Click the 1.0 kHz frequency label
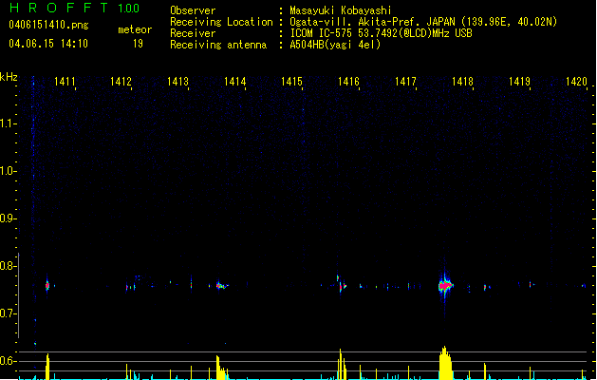The height and width of the screenshot is (380, 597). pos(8,171)
